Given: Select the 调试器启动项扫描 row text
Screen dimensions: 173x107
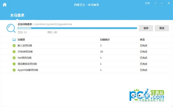Looking at the screenshot, I should 27,64.
